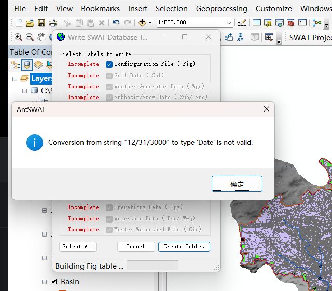332x291 pixels.
Task: Click the Delete X icon
Action: click(x=102, y=23)
